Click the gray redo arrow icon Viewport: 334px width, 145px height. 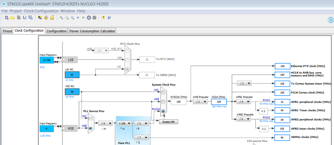pos(83,18)
